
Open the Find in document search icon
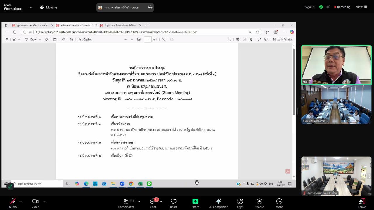[230, 39]
